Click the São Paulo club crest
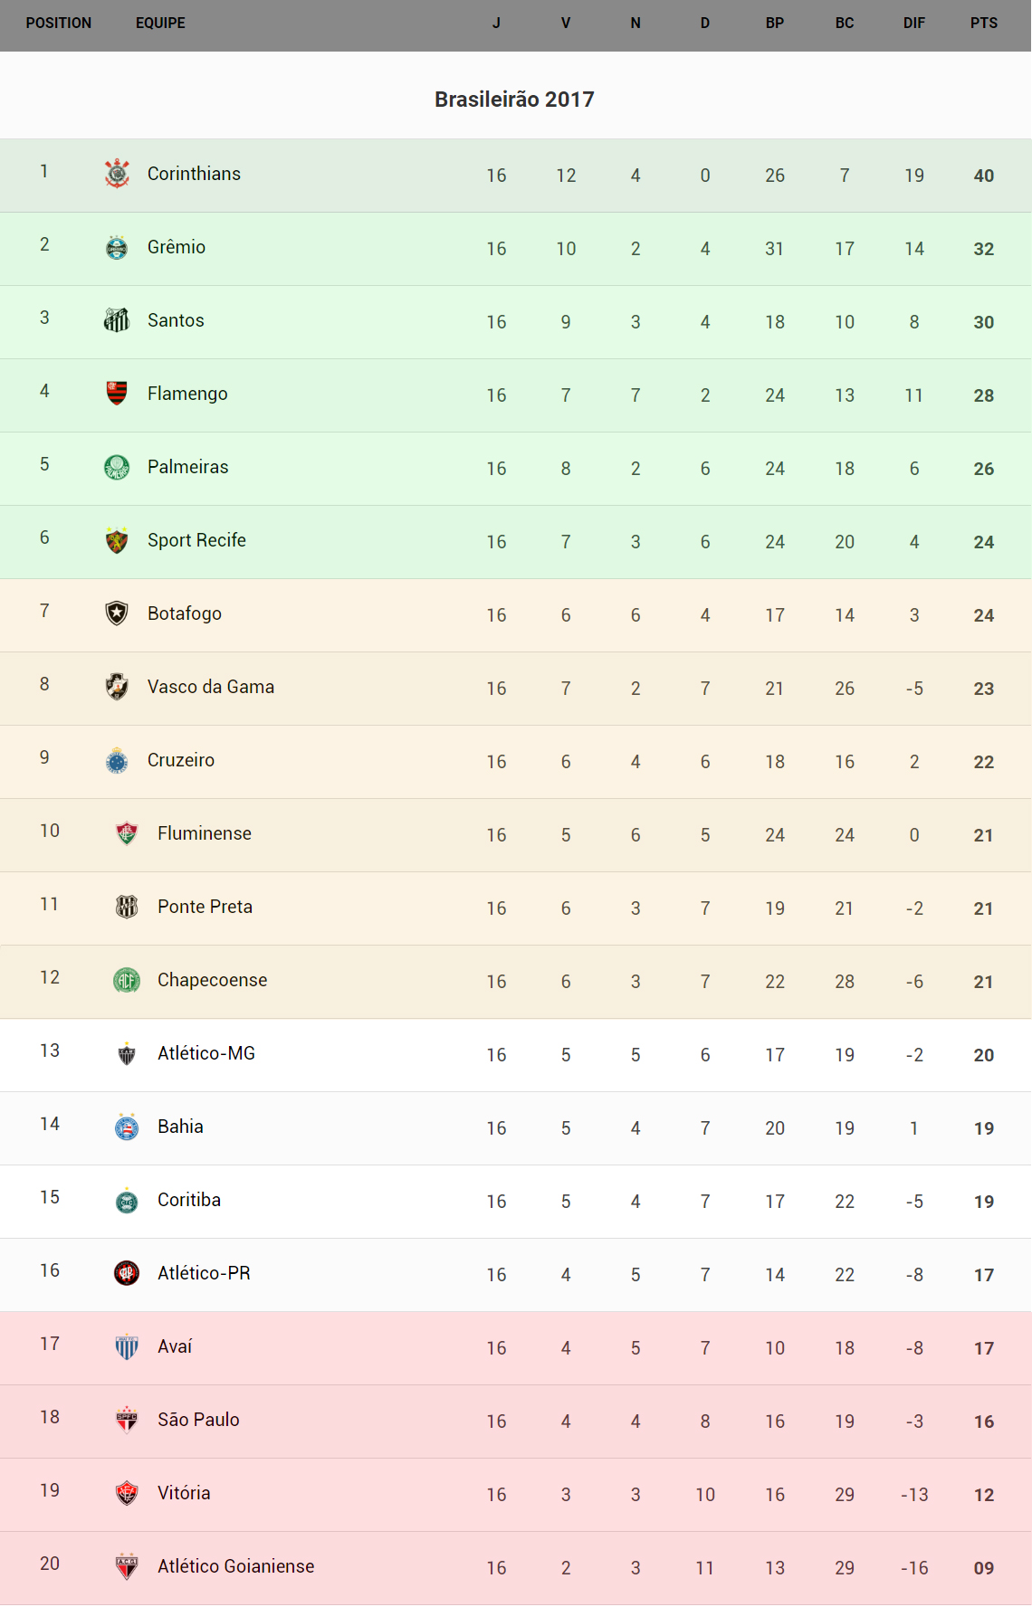Viewport: 1032px width, 1607px height. 127,1420
